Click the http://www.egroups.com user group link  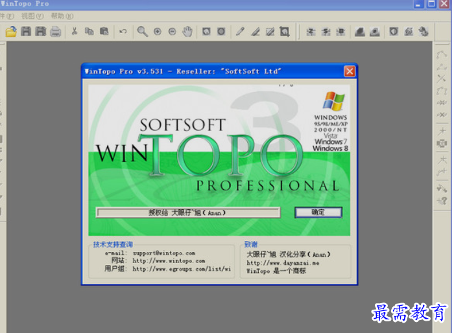[182, 269]
